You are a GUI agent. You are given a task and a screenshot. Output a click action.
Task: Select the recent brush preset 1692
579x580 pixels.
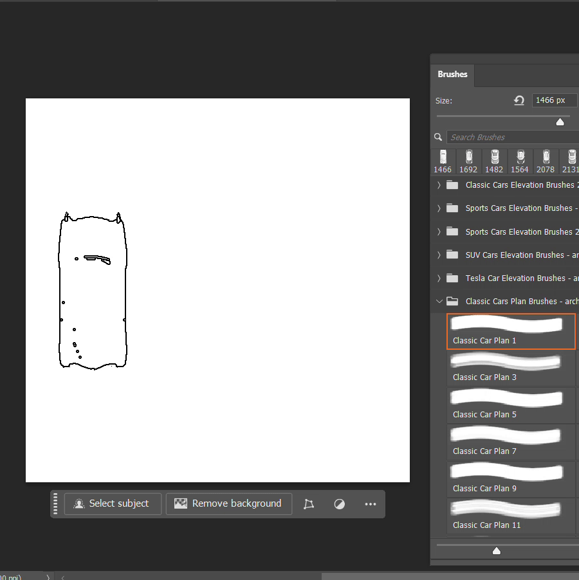468,161
